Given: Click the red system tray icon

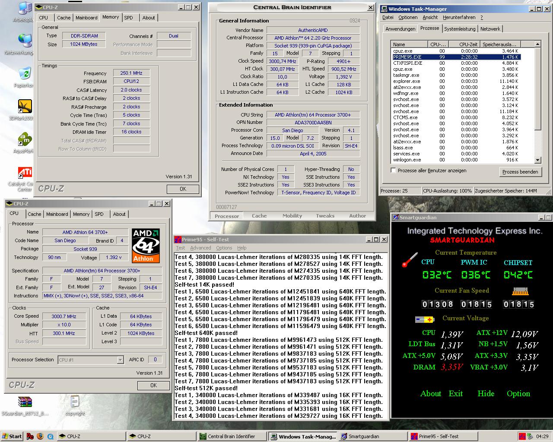Looking at the screenshot, I should click(x=522, y=436).
